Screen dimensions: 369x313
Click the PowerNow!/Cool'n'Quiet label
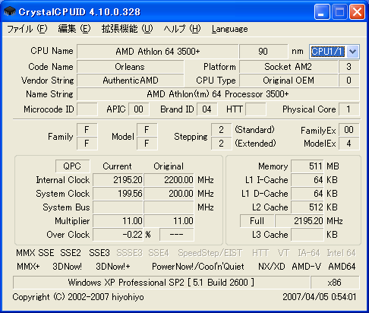point(198,267)
